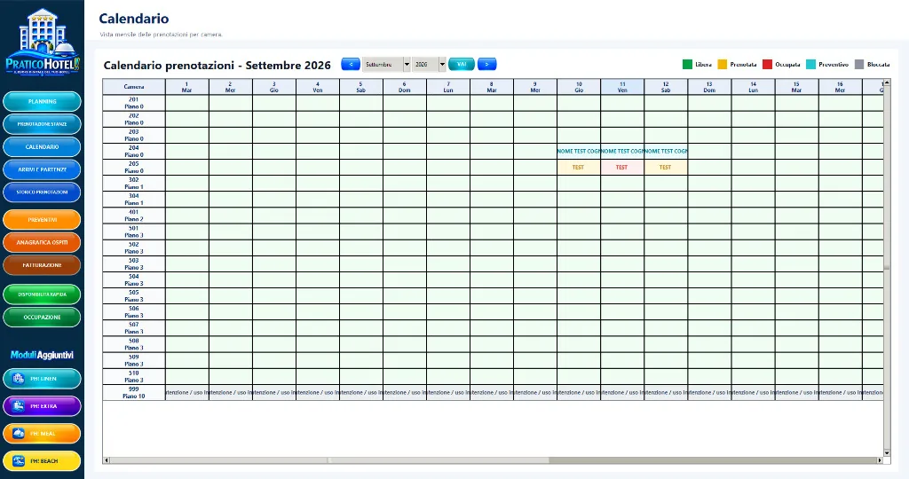Screen dimensions: 909x479
Task: Open OCCUPAZIONE
Action: tap(43, 317)
